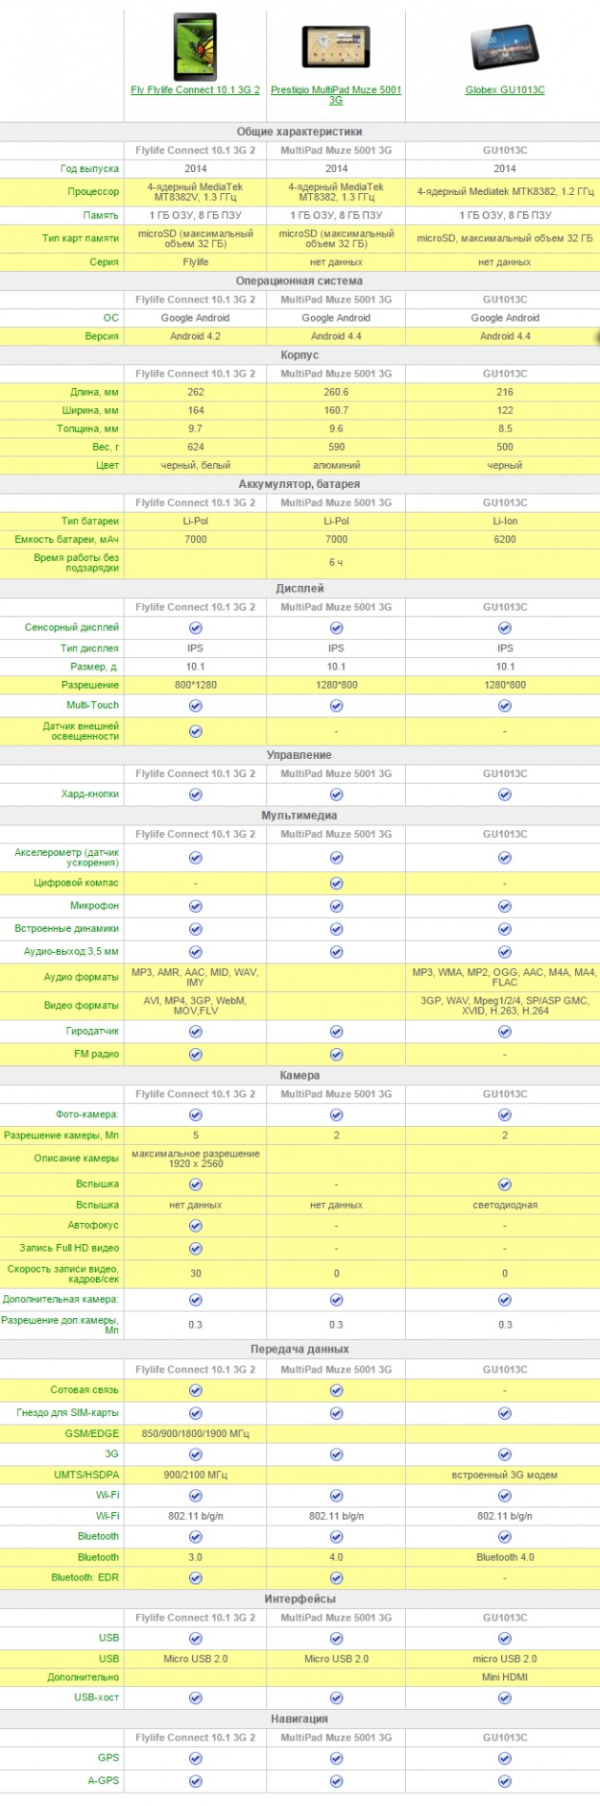Viewport: 600px width, 1806px height.
Task: Click the Запись Full HD видео checkmark
Action: click(195, 1249)
